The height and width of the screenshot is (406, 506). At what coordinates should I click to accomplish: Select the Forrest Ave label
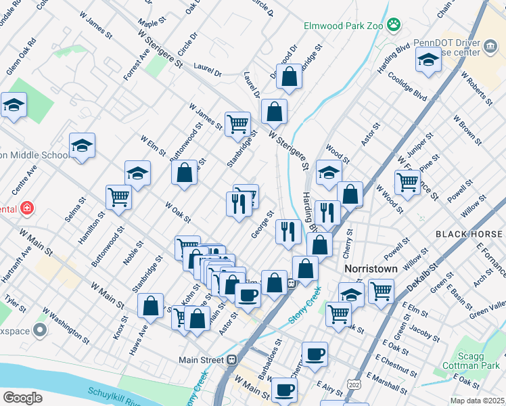point(137,64)
